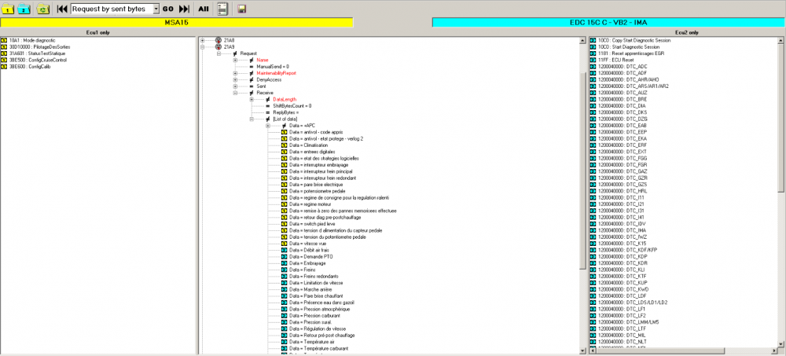Select the DTC_AHR/AHO entry
The width and height of the screenshot is (786, 356).
tap(629, 79)
